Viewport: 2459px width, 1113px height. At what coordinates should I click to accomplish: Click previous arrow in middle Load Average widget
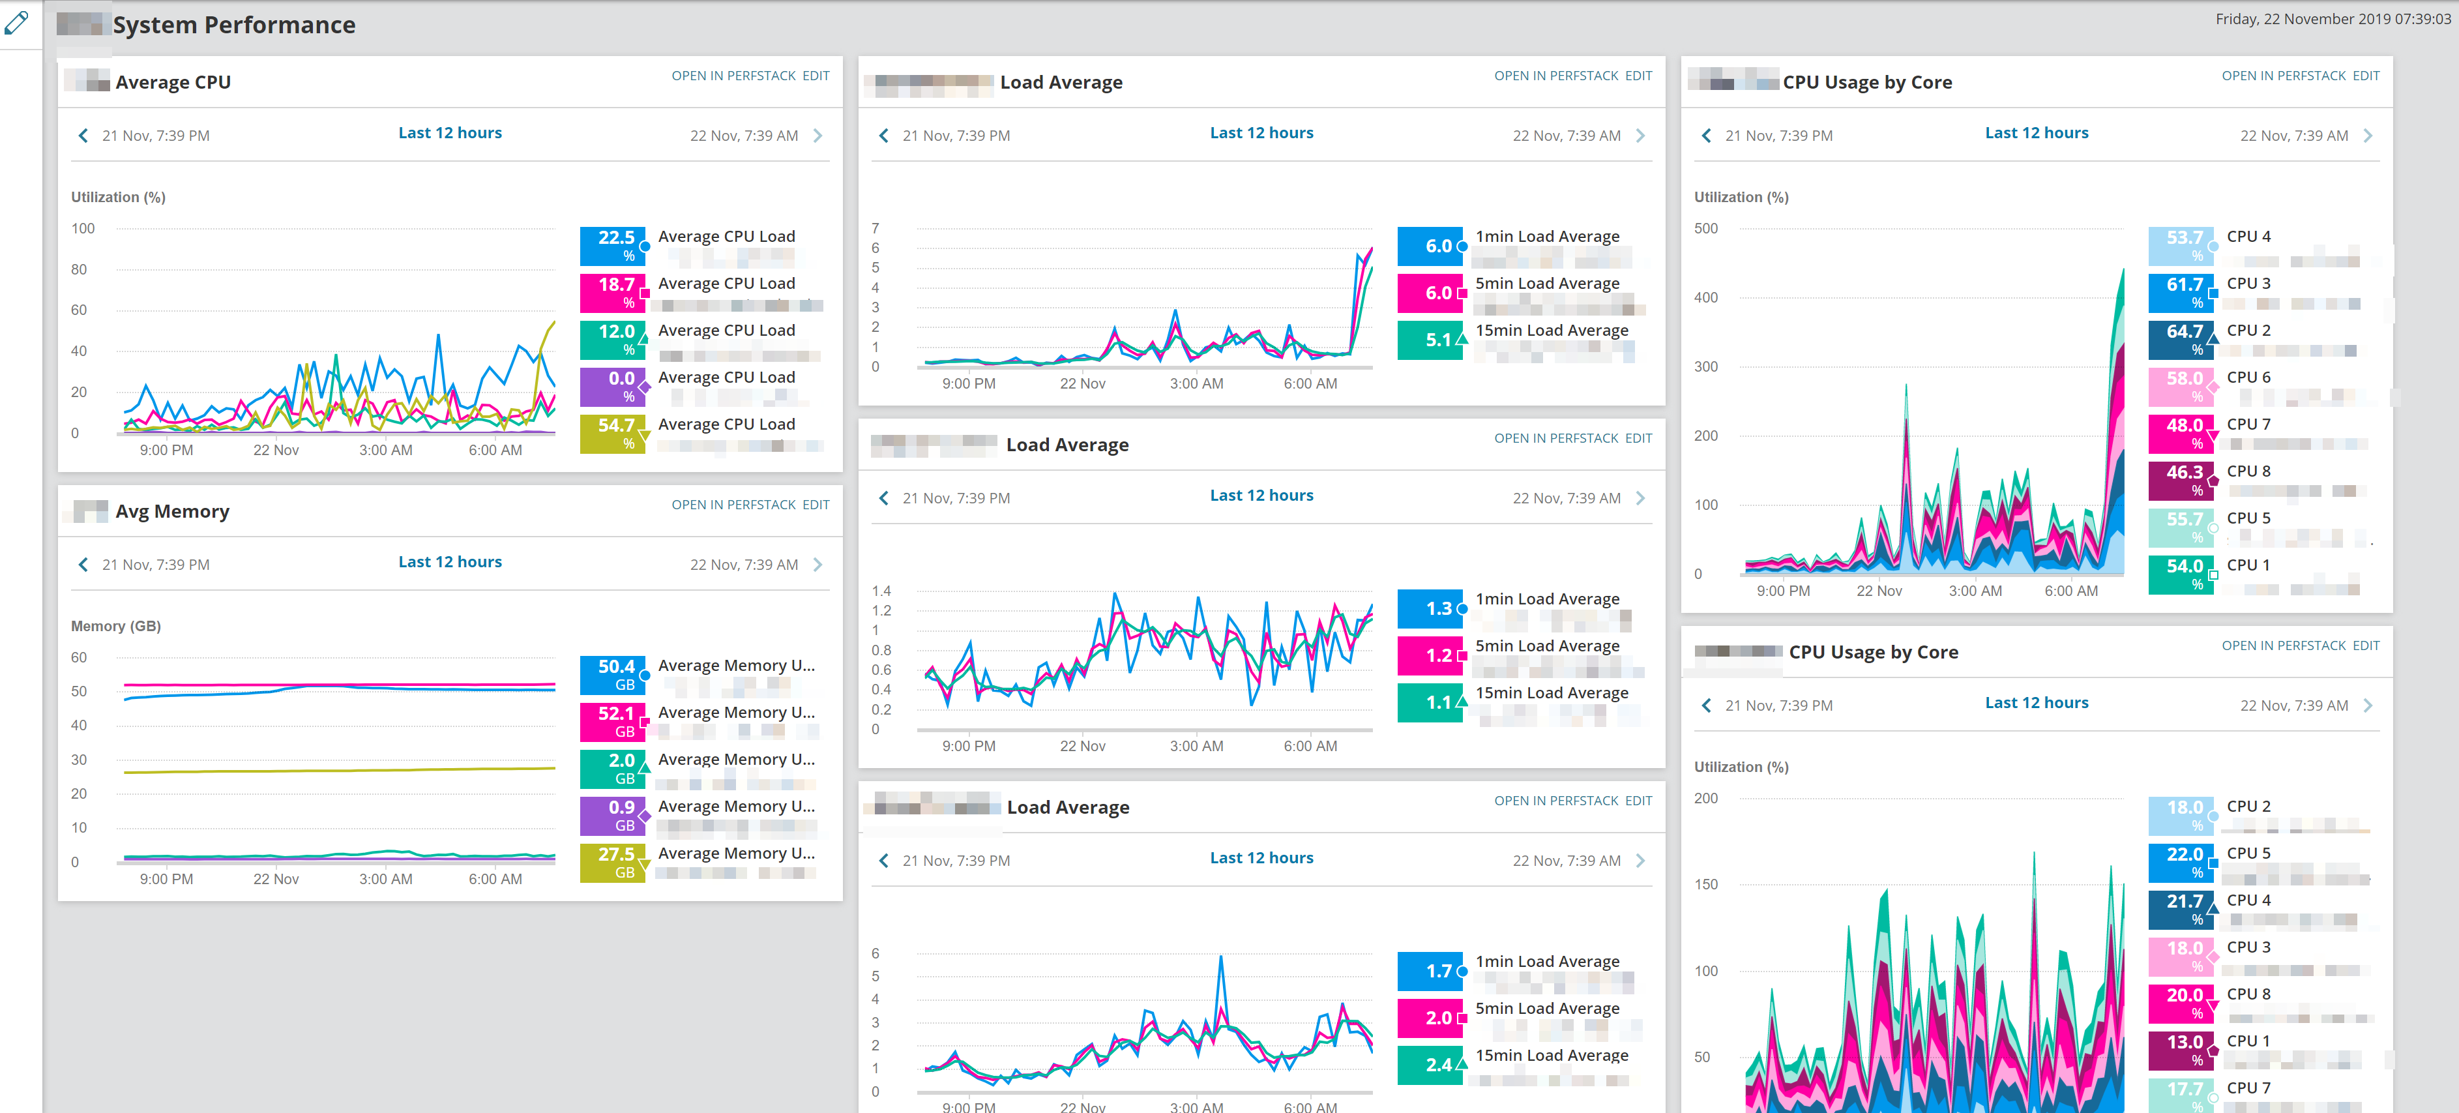[x=884, y=498]
